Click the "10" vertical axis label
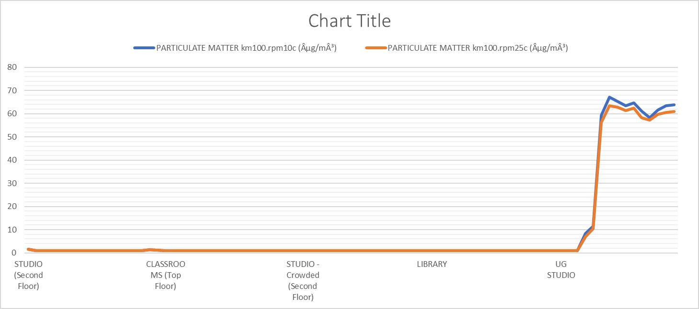This screenshot has height=309, width=699. [x=12, y=230]
